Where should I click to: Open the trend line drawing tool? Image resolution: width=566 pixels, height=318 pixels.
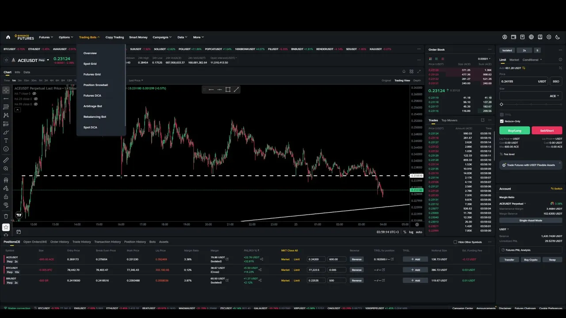(x=6, y=98)
